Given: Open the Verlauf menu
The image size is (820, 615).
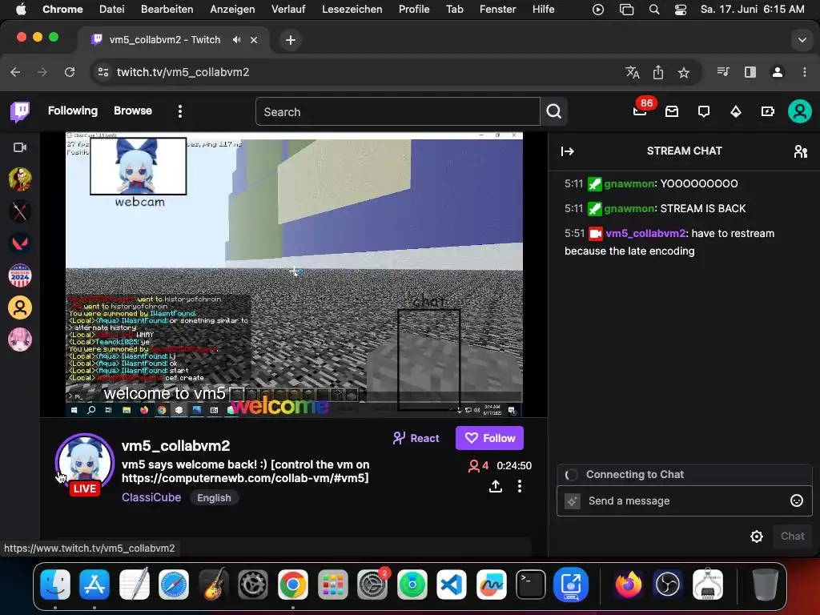Looking at the screenshot, I should click(x=288, y=9).
